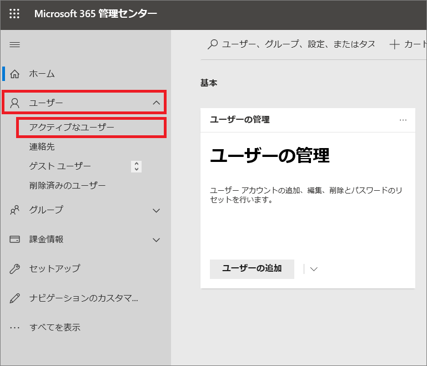Click the Microsoft 365 管理センター title
Screen dimensions: 427x366
[96, 14]
